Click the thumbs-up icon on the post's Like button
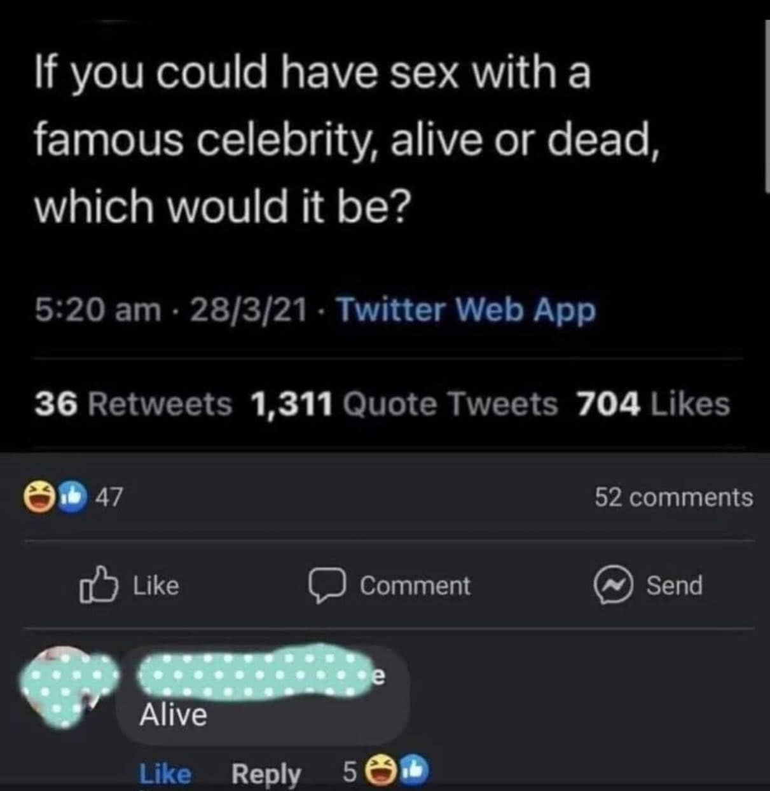Screen dimensions: 770x791 coord(99,586)
